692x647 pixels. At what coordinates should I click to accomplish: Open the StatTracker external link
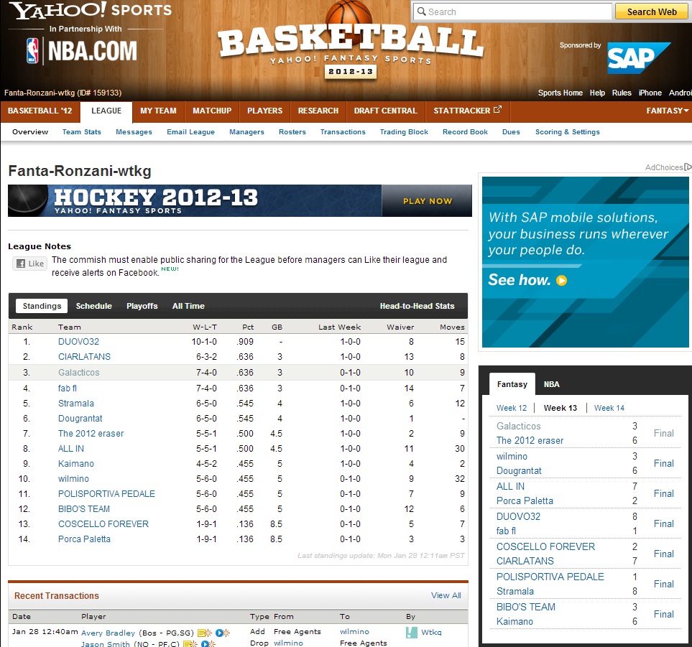(x=467, y=111)
